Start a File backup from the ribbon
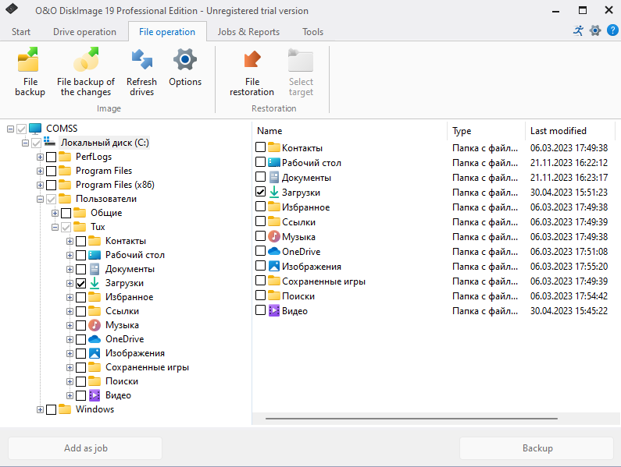The image size is (621, 467). (30, 72)
